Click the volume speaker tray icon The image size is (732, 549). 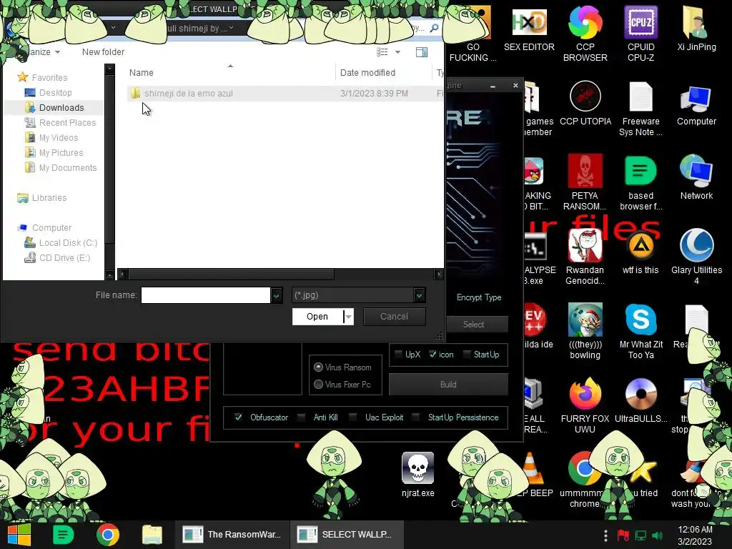point(658,535)
